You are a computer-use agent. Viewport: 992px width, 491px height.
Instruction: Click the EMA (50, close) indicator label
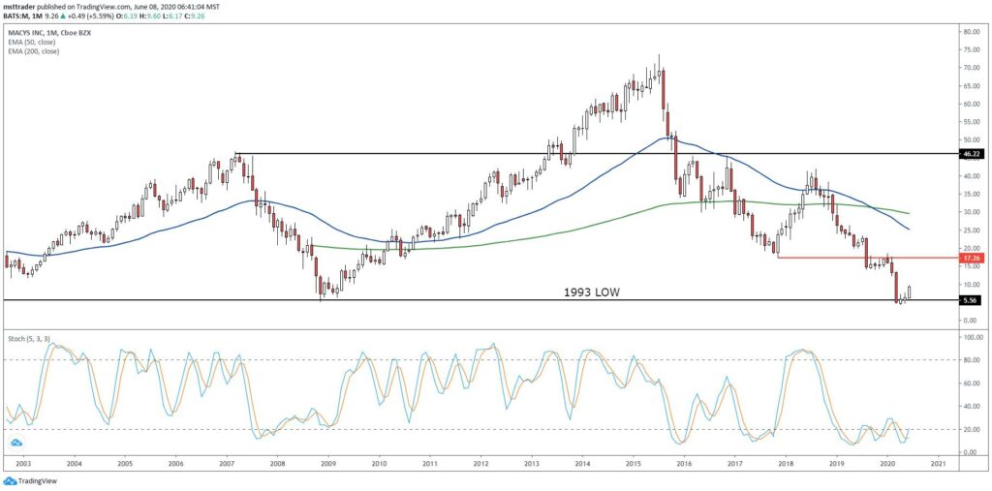(x=33, y=42)
